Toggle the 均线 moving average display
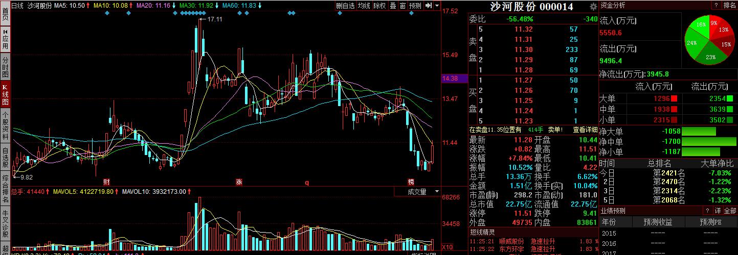 tap(364, 6)
